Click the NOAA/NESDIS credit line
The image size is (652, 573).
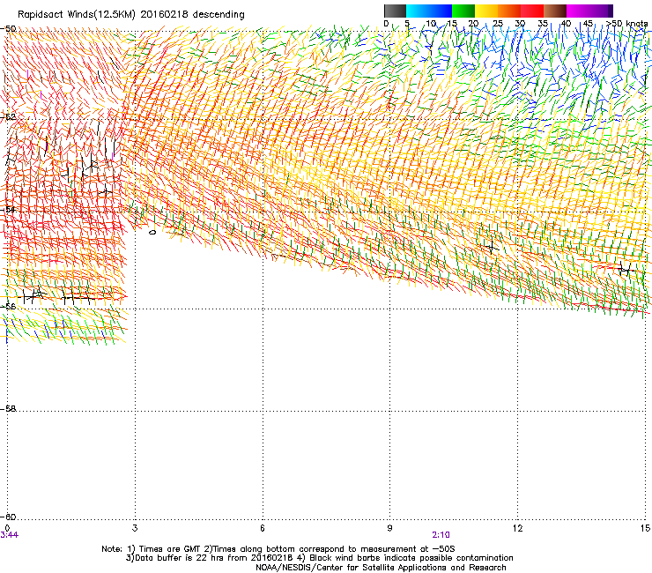coord(381,567)
